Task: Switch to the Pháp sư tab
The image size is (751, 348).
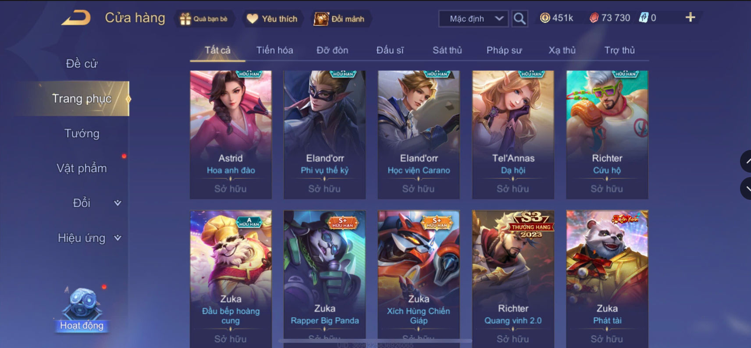Action: pos(504,50)
